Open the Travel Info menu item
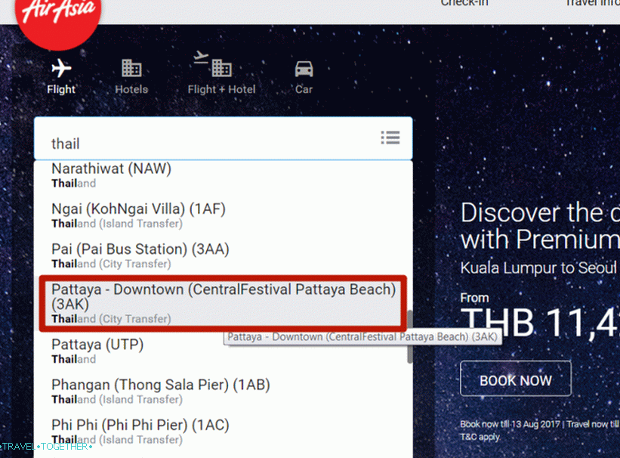Image resolution: width=620 pixels, height=458 pixels. click(592, 3)
